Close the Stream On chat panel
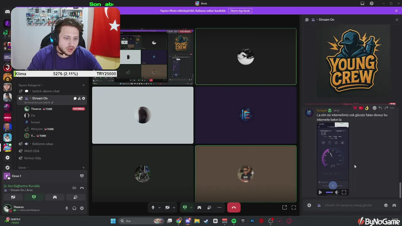This screenshot has width=402, height=226. 397,19
